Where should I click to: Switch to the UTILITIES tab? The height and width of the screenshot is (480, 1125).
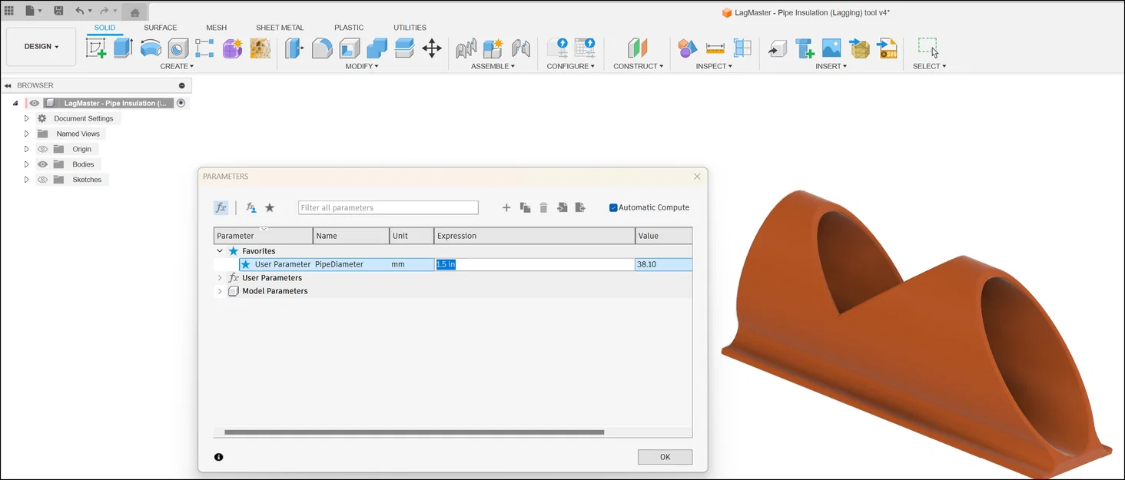[410, 28]
